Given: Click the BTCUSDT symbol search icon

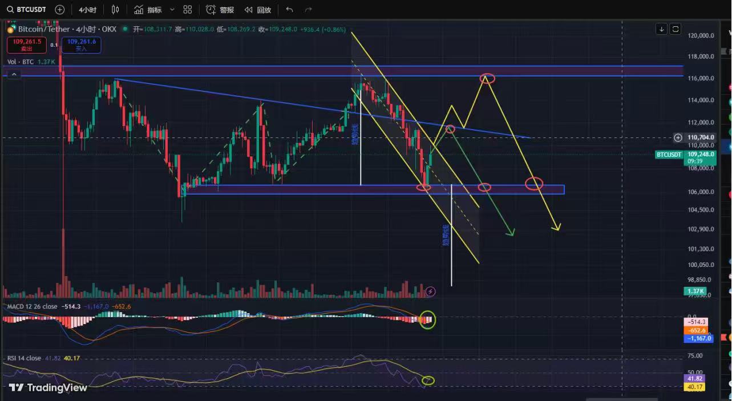Looking at the screenshot, I should (10, 10).
